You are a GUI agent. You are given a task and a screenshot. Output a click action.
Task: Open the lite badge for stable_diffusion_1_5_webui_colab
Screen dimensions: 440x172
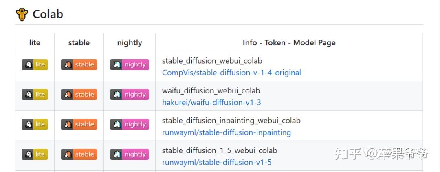click(35, 154)
